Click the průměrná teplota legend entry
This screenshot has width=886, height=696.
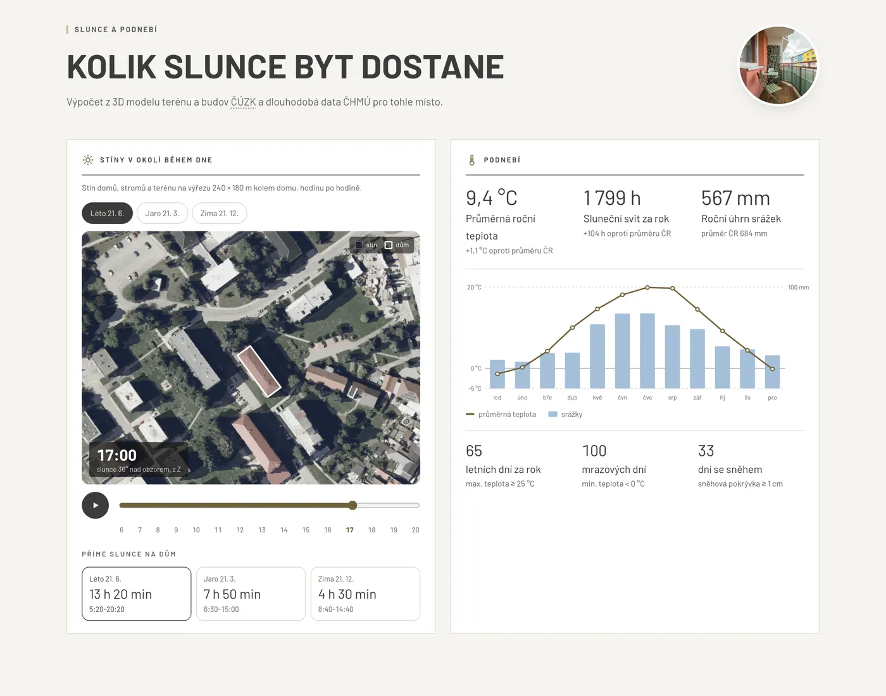[501, 415]
